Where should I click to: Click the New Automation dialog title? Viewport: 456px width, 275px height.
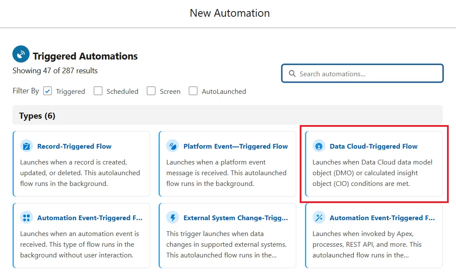pyautogui.click(x=230, y=13)
